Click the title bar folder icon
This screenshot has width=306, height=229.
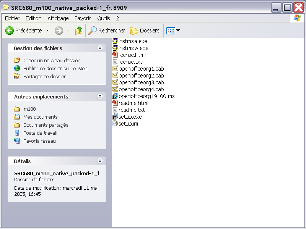point(6,7)
